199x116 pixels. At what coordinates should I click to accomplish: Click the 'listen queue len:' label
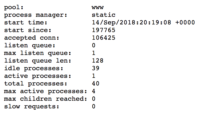(38, 61)
